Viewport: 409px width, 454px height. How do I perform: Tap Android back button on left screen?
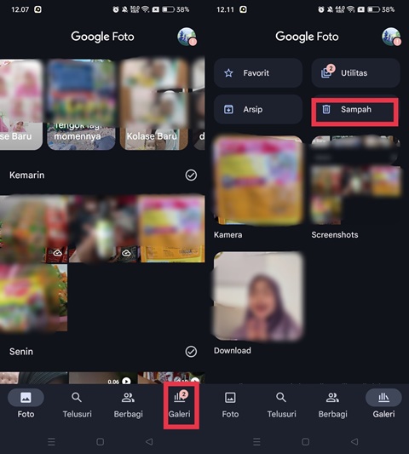(149, 442)
